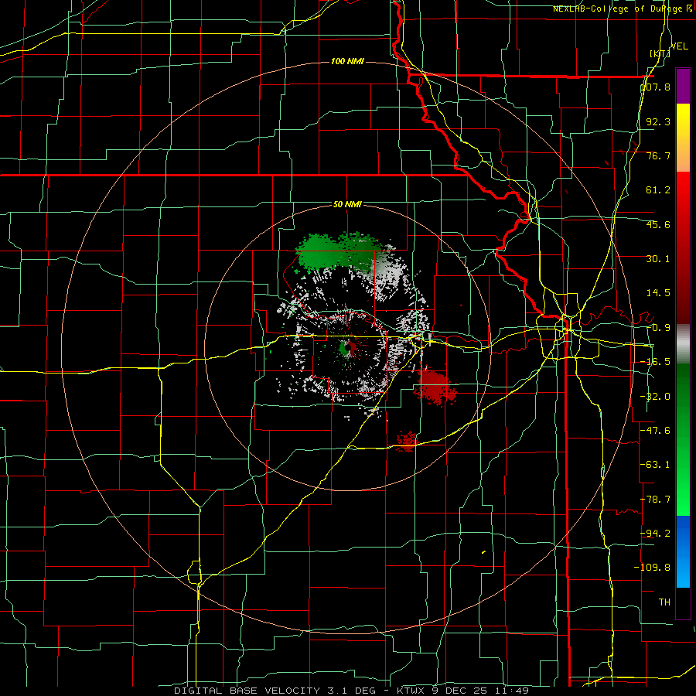
Task: Click the DIGITAL BASE VELOCITY caption at bottom
Action: 352,691
